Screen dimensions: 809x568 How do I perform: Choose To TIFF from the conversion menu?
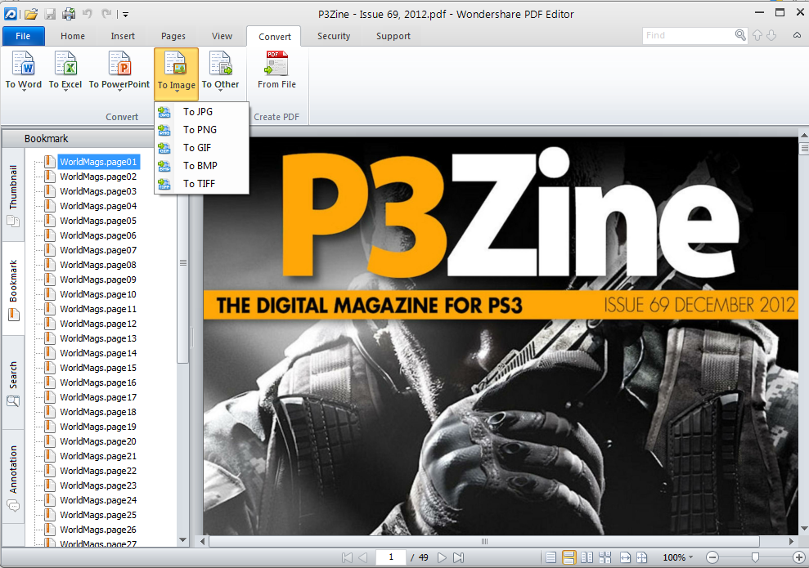point(199,183)
